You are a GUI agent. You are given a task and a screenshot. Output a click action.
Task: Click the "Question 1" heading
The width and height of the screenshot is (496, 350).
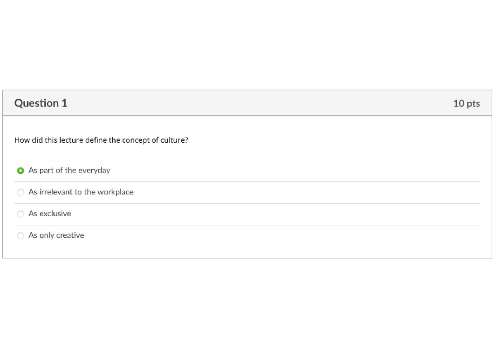pos(41,103)
